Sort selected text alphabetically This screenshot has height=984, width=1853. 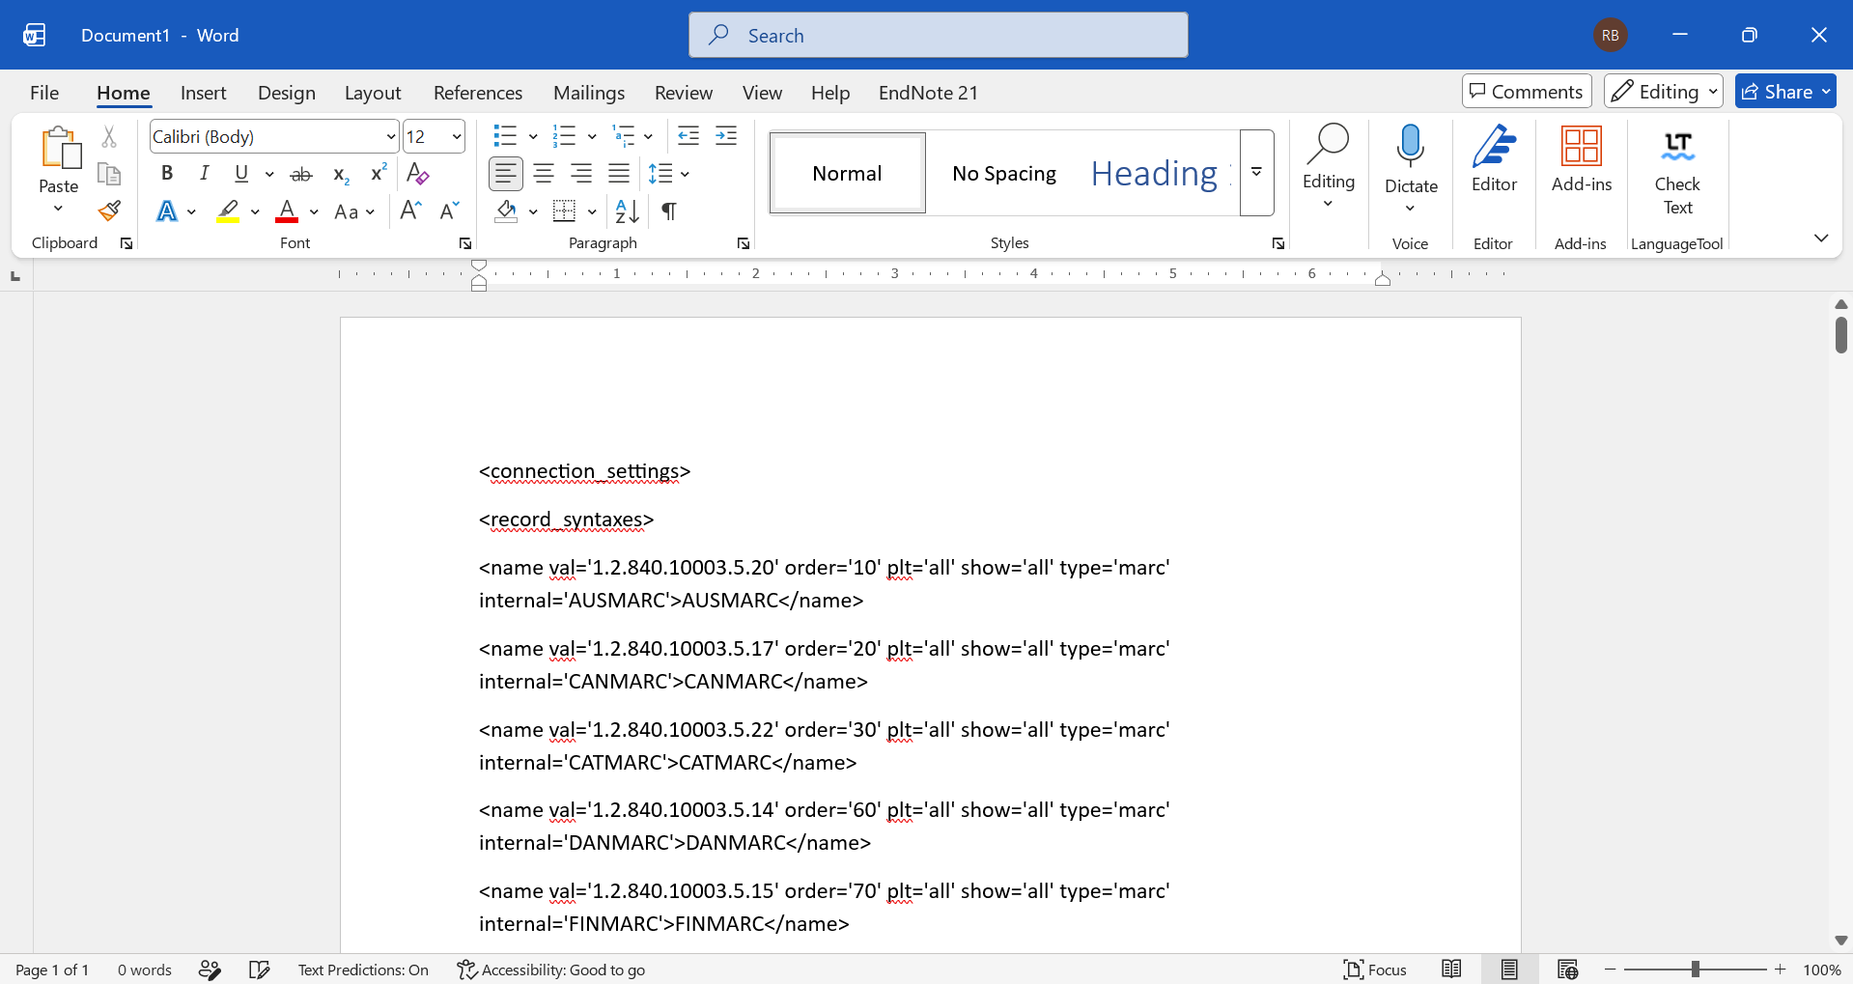[x=627, y=211]
